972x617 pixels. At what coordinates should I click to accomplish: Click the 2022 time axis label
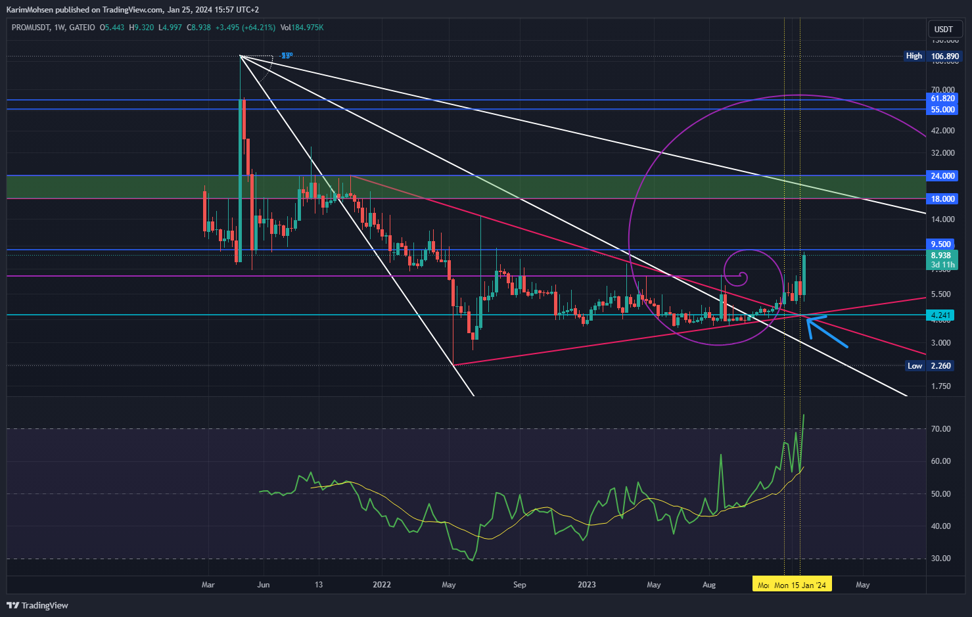tap(381, 585)
